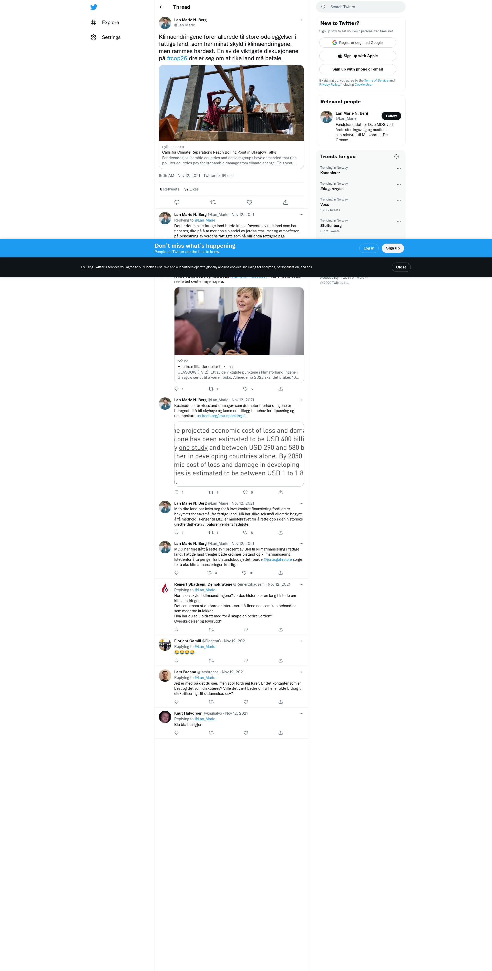Click the back arrow beside Thread

(162, 7)
